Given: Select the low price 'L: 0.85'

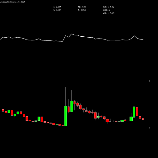Looking at the screenshot, I should pyautogui.click(x=82, y=10).
